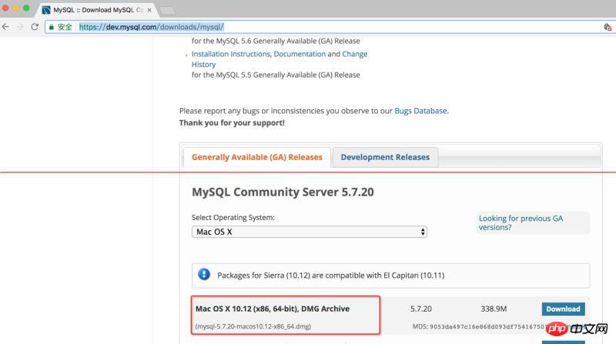Image resolution: width=616 pixels, height=344 pixels.
Task: Click the browser back arrow
Action: click(5, 27)
